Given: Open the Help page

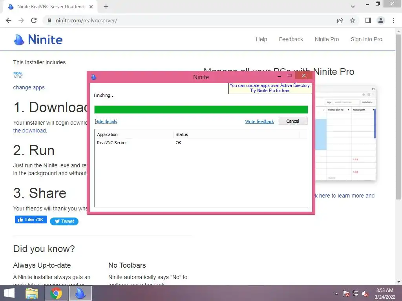Looking at the screenshot, I should 261,39.
